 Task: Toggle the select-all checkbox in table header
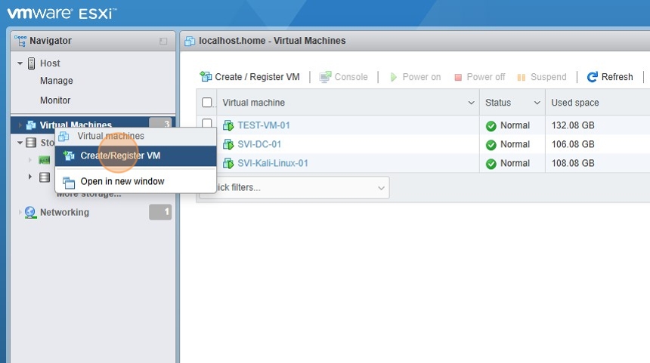tap(207, 102)
